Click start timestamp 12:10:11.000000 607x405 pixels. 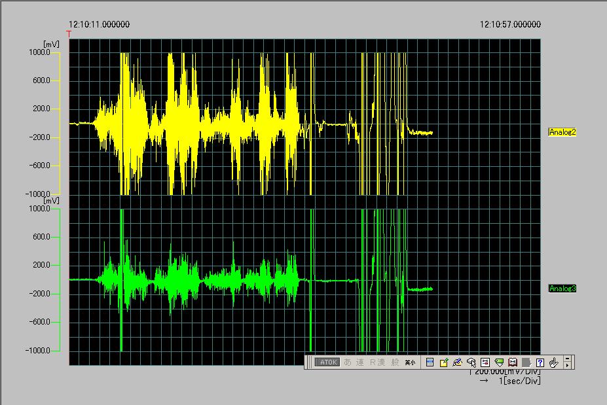99,24
